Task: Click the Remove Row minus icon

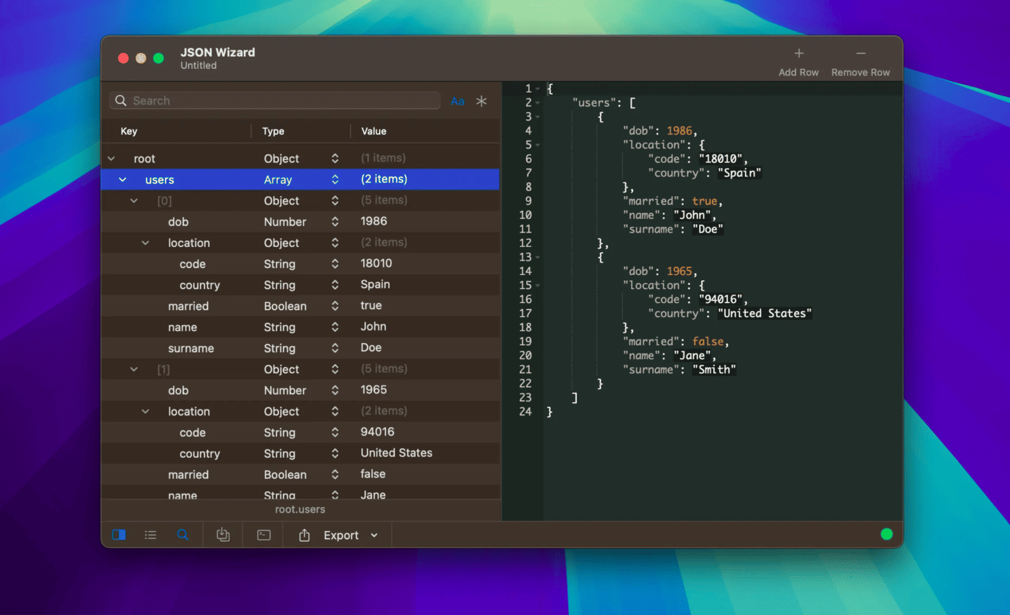Action: coord(860,53)
